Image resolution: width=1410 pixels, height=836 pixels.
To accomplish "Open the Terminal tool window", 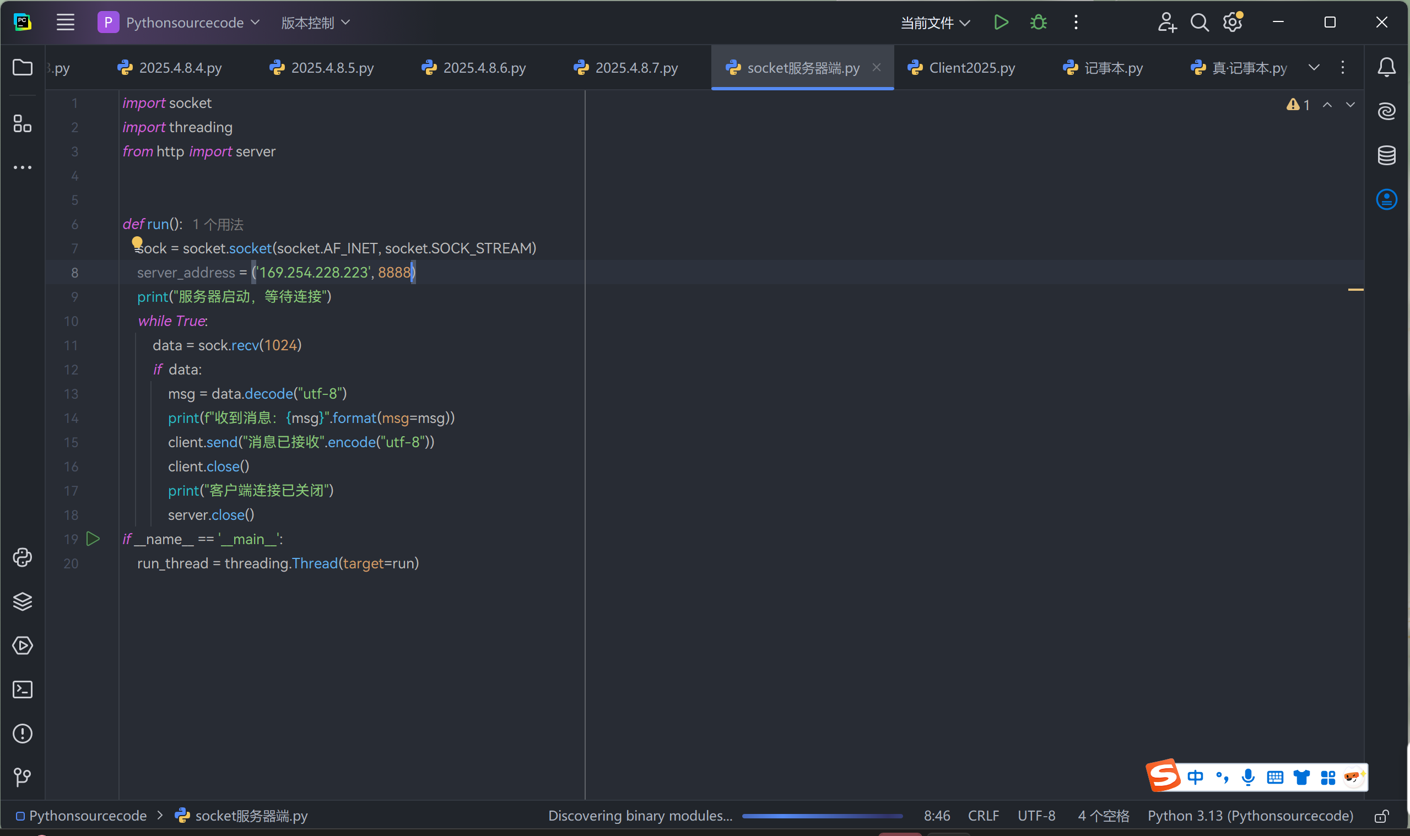I will (x=23, y=690).
